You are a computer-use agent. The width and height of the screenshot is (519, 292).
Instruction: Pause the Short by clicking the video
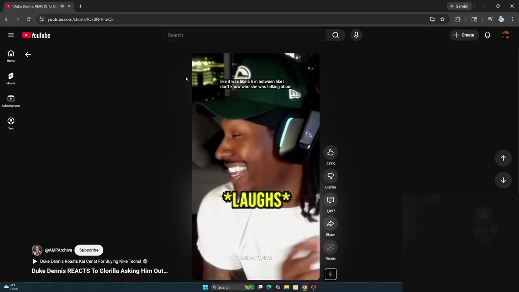point(256,167)
